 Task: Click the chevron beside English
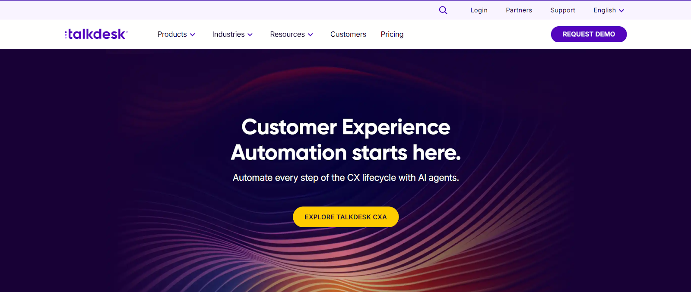(621, 10)
